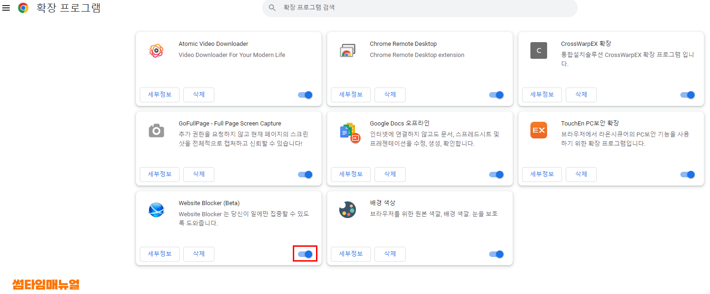
Task: Click 'Video Downloader For Your Modern Life' description
Action: [x=232, y=55]
